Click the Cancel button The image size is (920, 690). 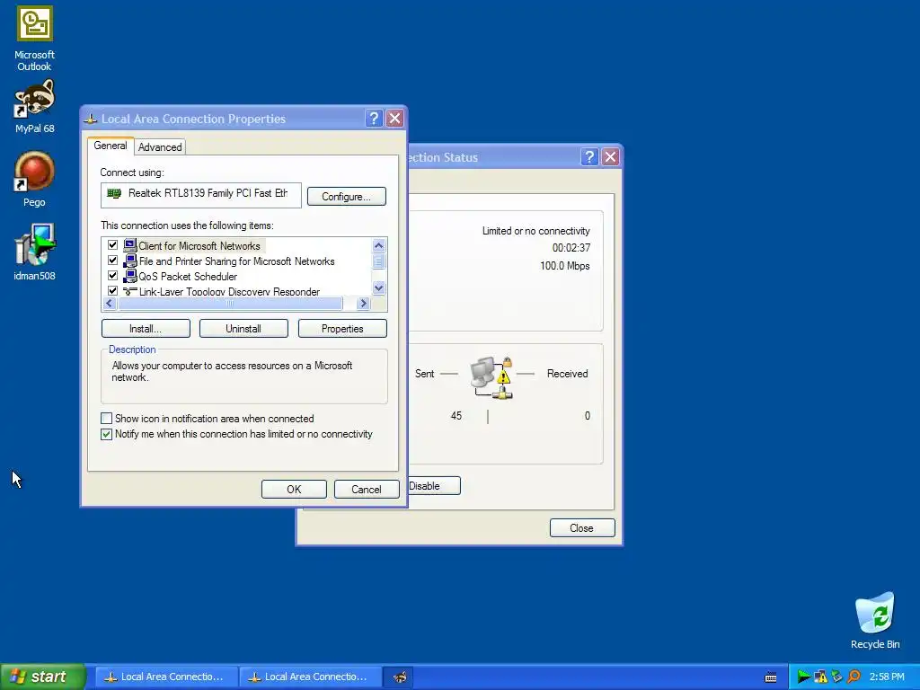pyautogui.click(x=367, y=490)
